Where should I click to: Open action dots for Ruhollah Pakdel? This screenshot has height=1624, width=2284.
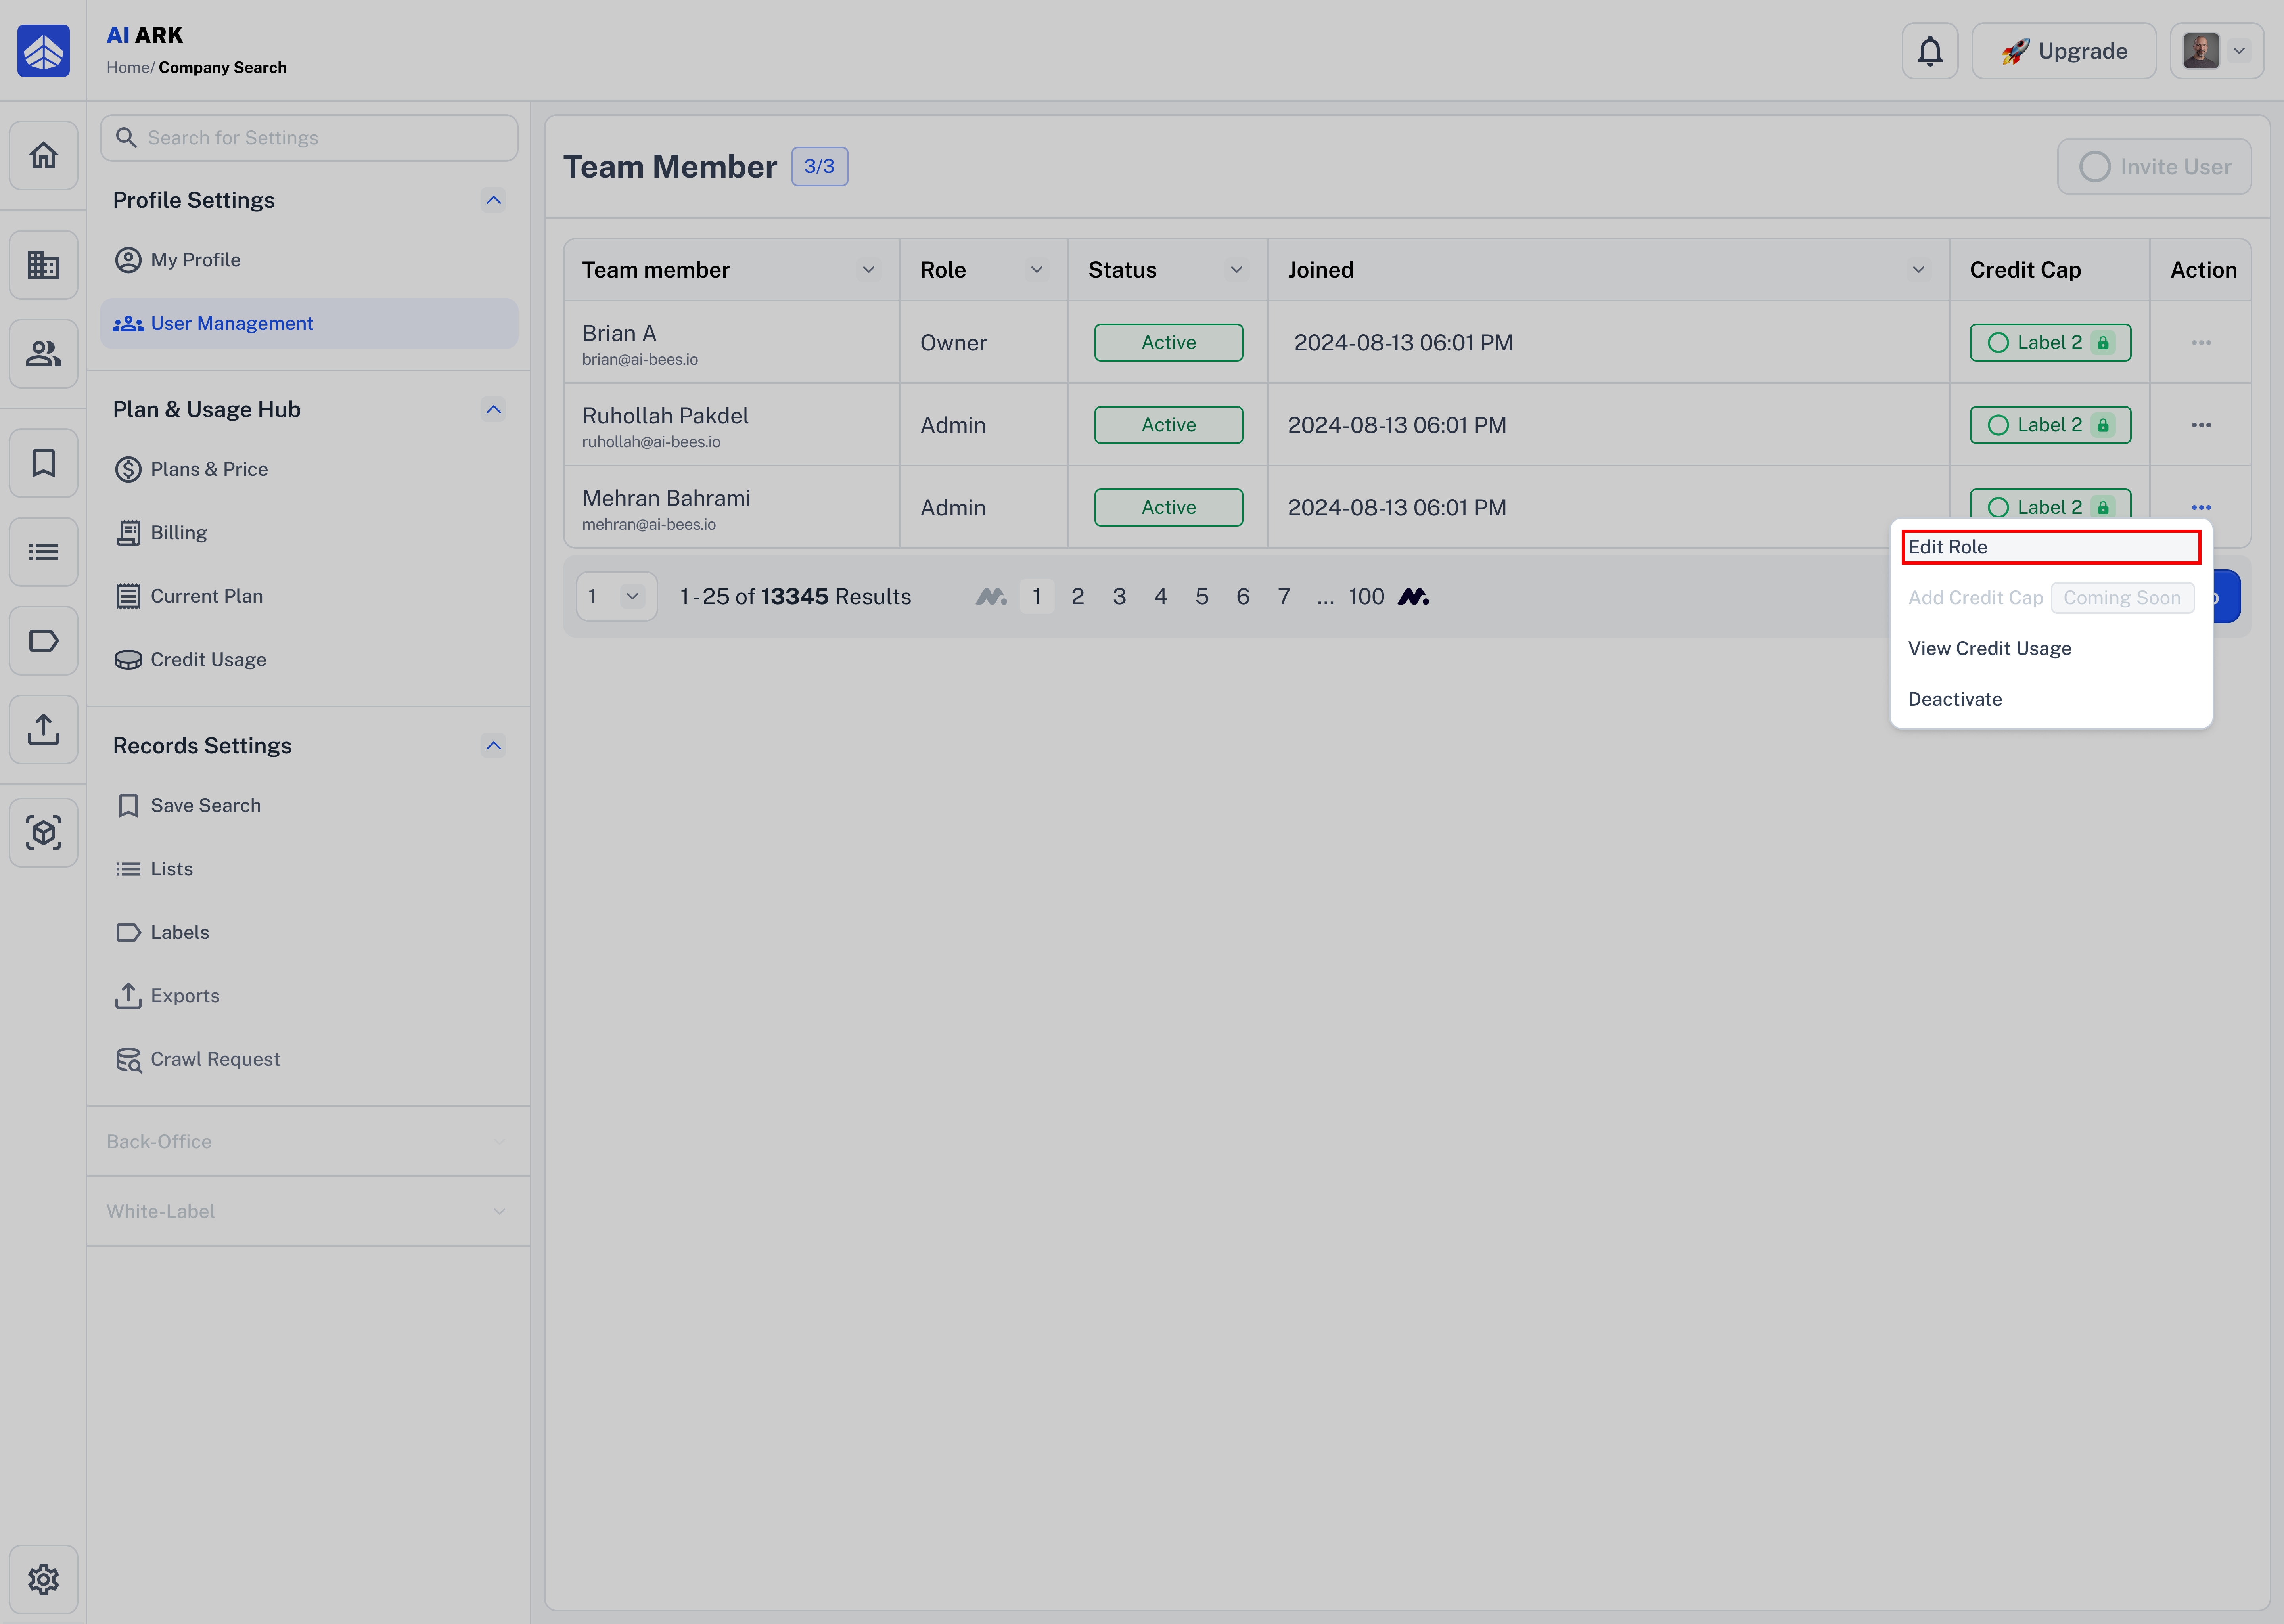(2201, 425)
